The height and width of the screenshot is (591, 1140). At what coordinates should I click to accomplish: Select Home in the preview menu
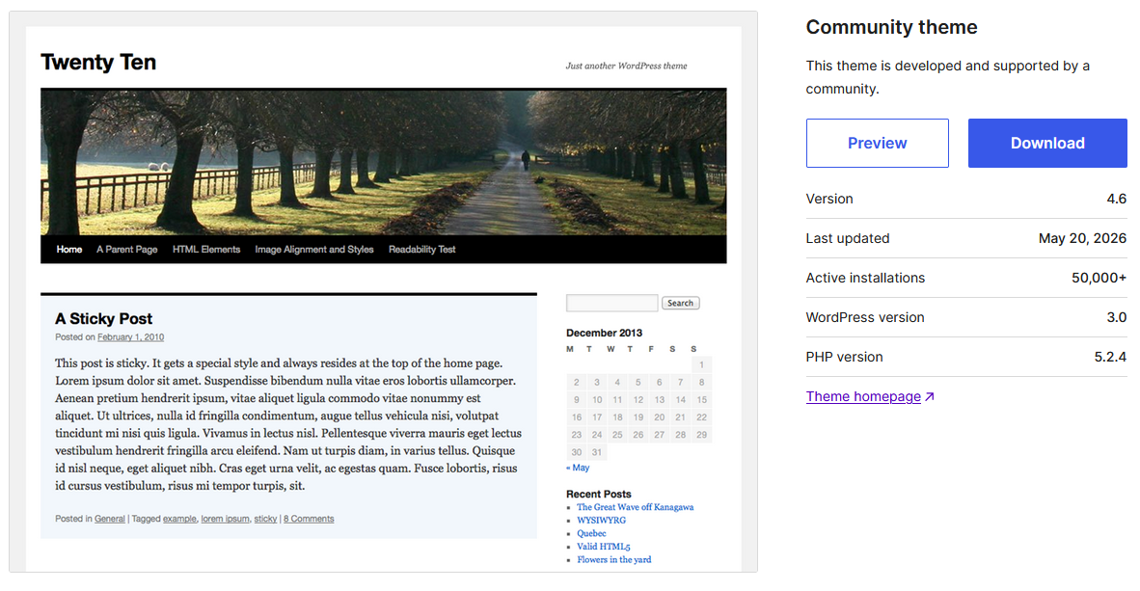point(69,250)
